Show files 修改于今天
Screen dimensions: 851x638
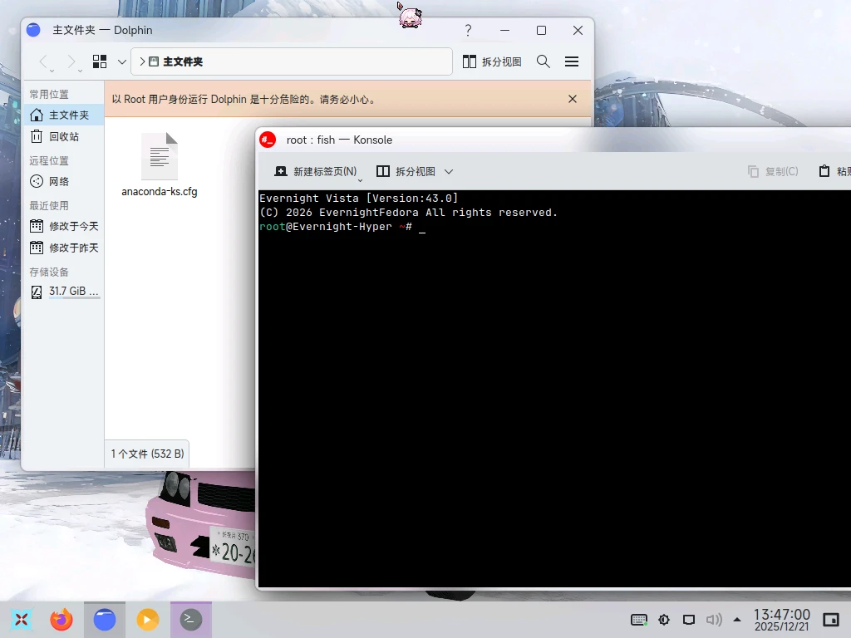[64, 226]
